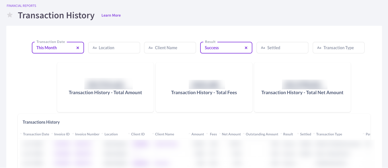Click the Aa icon in the Location filter
388x168 pixels.
pyautogui.click(x=95, y=48)
